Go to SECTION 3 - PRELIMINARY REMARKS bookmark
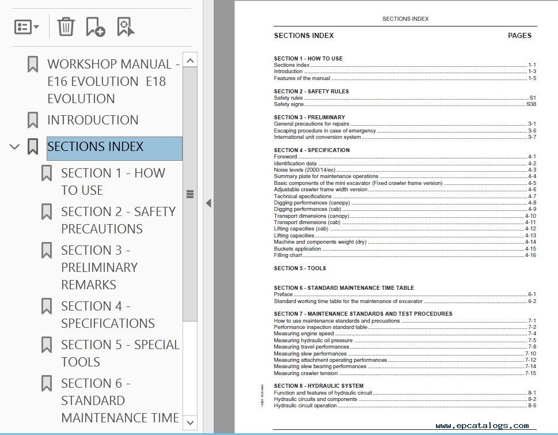 (x=100, y=267)
